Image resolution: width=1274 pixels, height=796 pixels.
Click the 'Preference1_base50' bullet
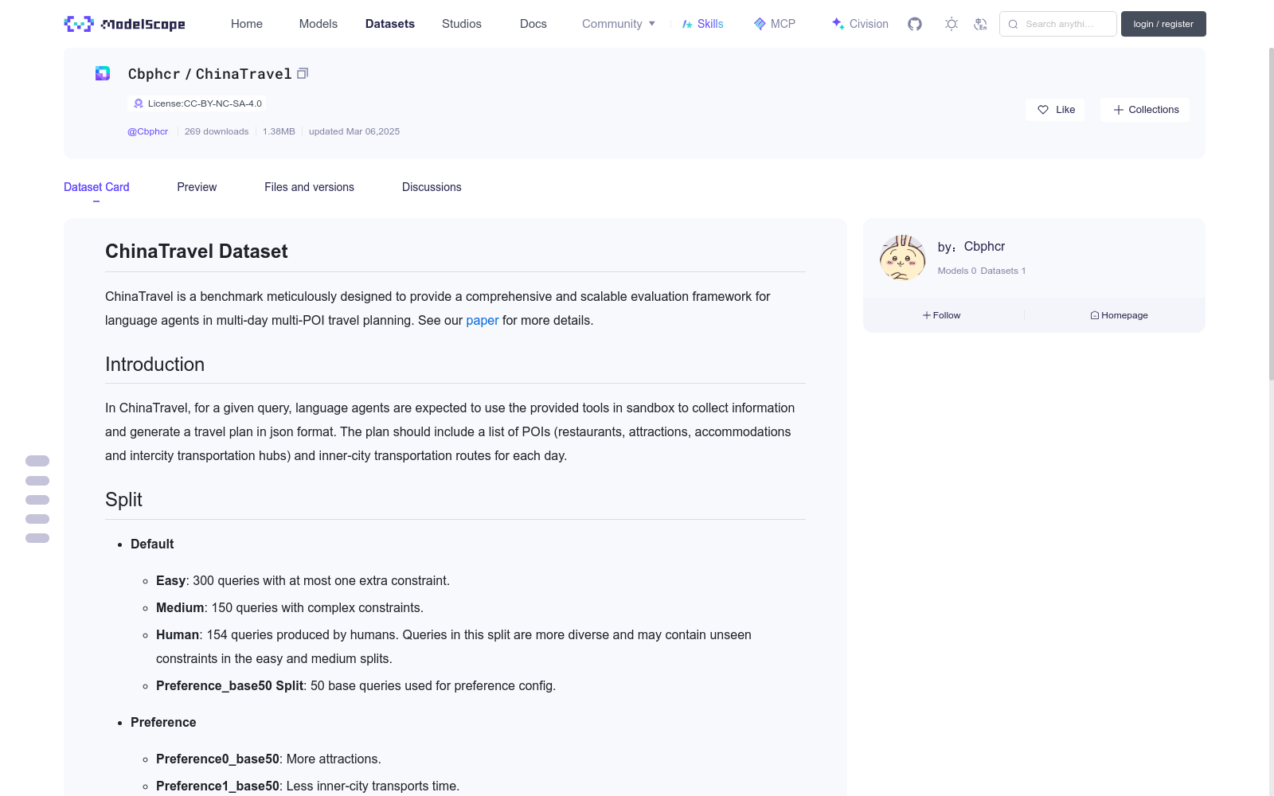tap(307, 786)
